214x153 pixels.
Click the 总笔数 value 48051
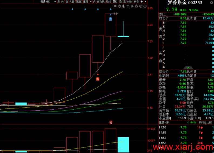(x=182, y=76)
